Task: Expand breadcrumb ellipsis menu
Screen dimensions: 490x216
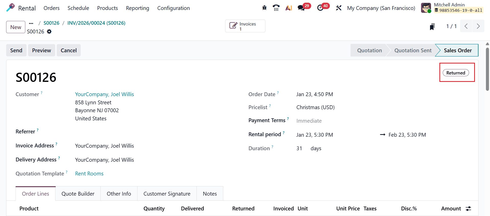Action: 31,23
